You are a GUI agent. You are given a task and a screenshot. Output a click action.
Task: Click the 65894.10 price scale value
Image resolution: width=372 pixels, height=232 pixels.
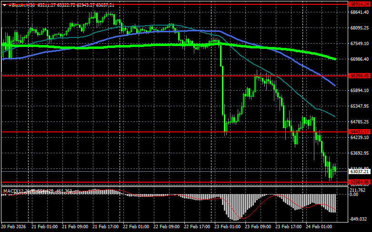point(360,91)
